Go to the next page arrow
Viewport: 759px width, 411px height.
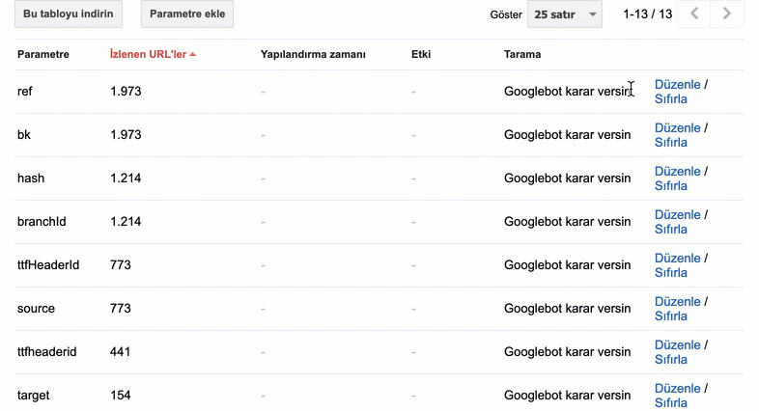727,14
